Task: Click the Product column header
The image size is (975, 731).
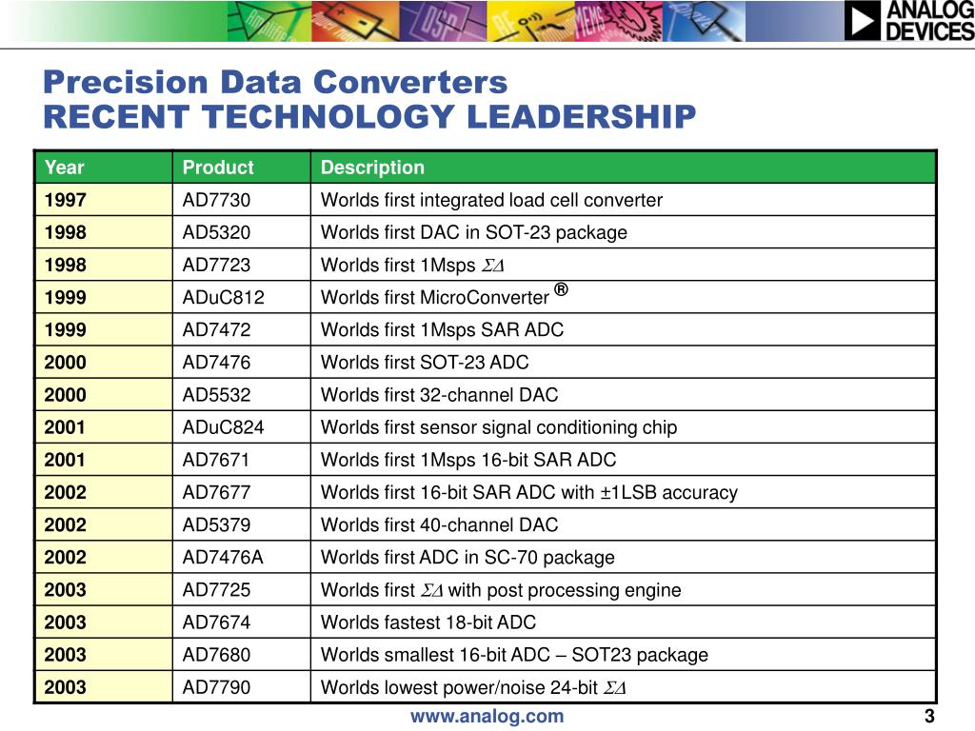Action: click(241, 168)
